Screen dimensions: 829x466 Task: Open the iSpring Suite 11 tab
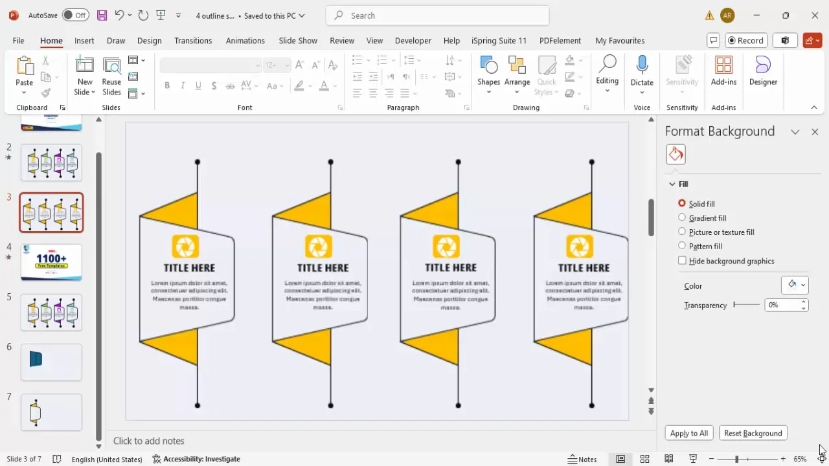click(499, 40)
